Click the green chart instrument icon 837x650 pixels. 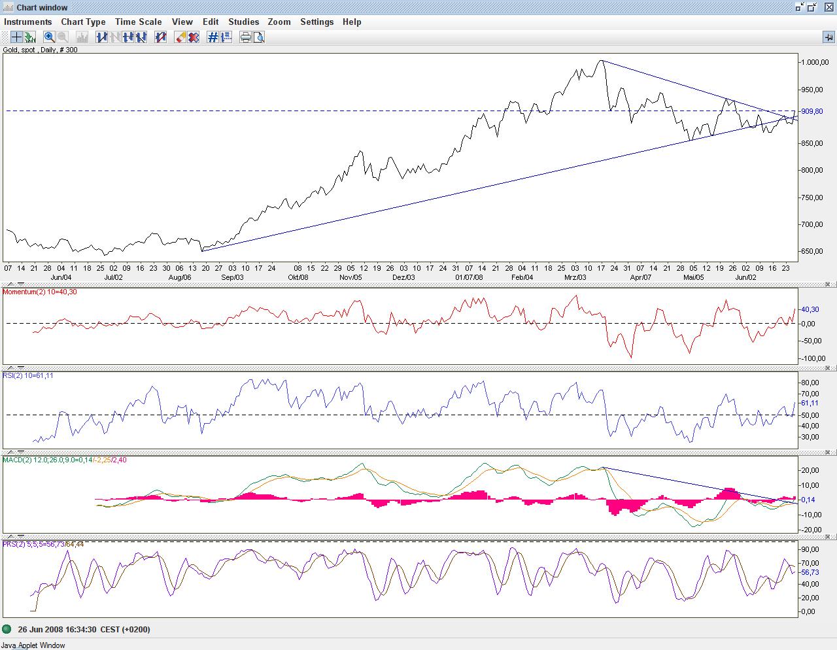pos(29,37)
